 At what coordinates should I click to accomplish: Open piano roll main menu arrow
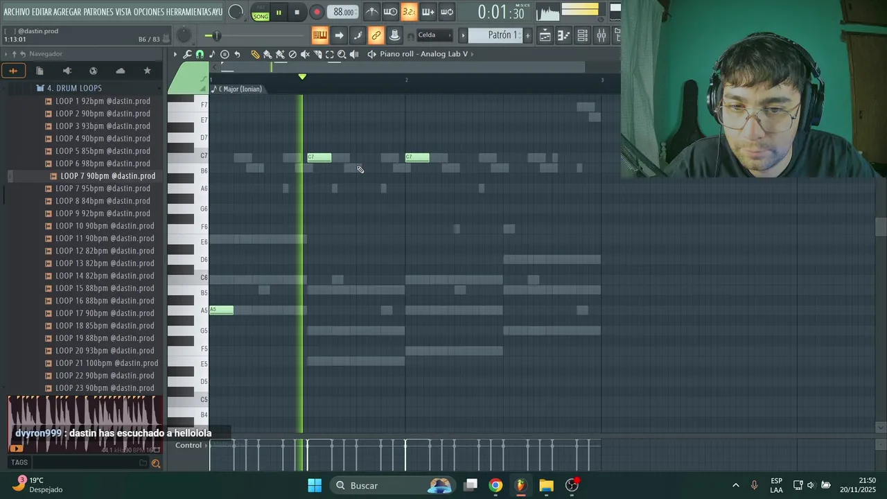click(175, 54)
